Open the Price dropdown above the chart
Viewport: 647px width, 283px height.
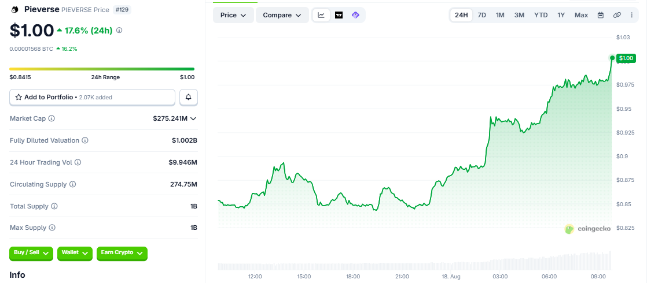point(233,15)
